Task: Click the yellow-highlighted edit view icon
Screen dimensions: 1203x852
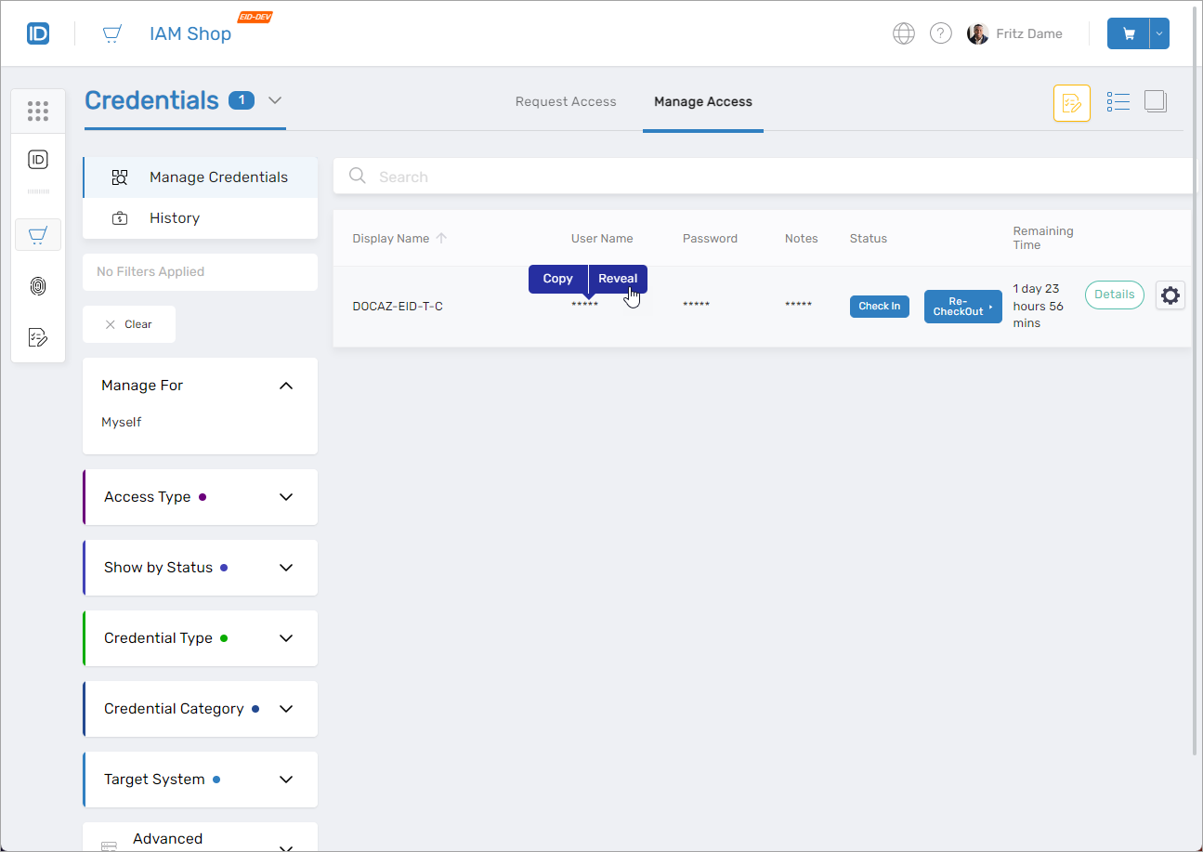Action: 1071,103
